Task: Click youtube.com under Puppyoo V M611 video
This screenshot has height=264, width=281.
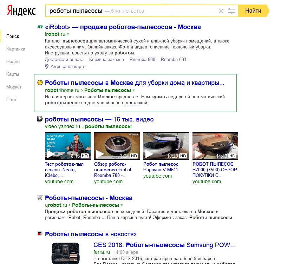Action: tap(157, 176)
